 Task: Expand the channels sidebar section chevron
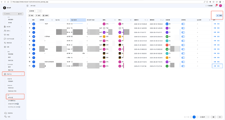coord(22,35)
